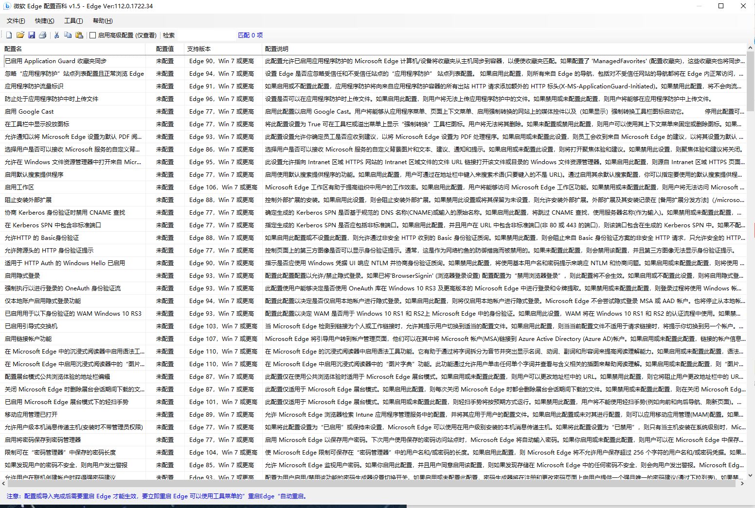Click the Copy toolbar icon
The width and height of the screenshot is (755, 508).
tap(68, 35)
